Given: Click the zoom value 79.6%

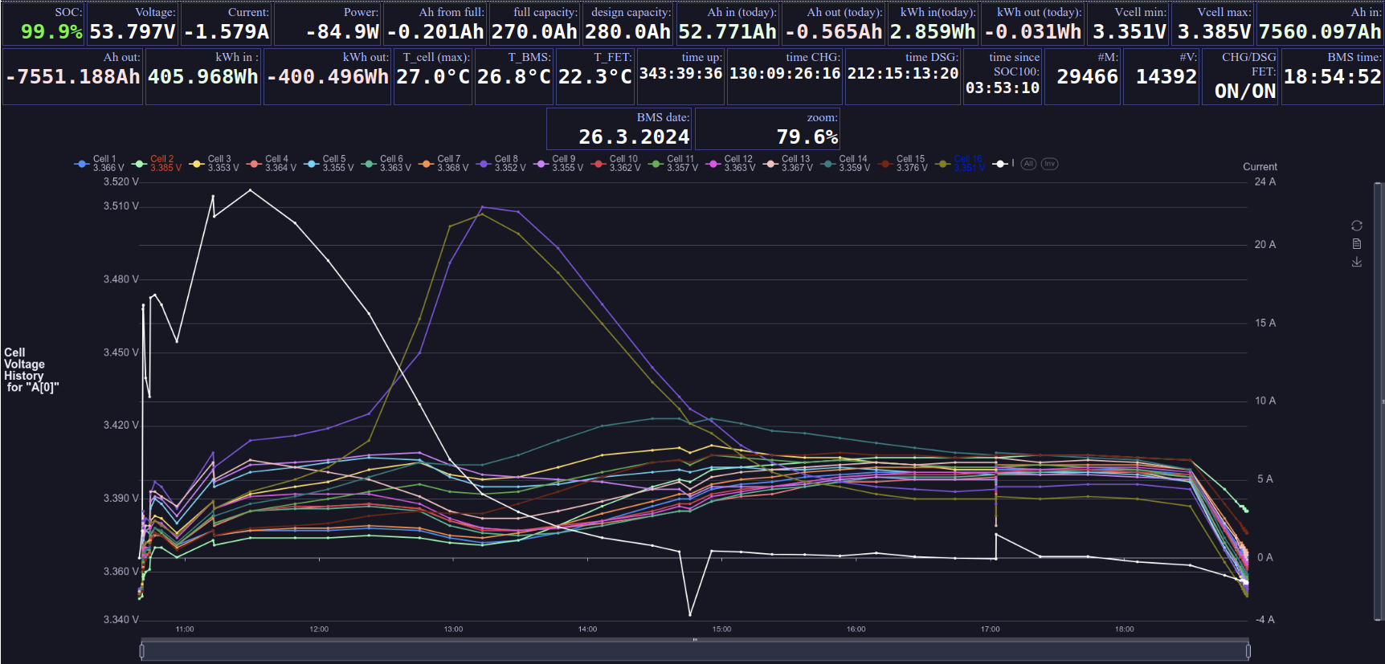Looking at the screenshot, I should click(807, 136).
